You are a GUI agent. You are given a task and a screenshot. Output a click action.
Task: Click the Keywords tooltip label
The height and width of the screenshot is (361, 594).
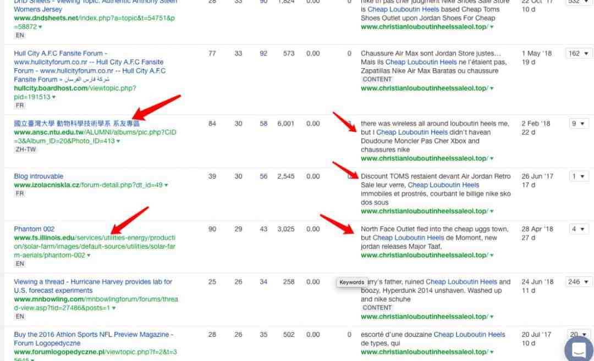click(351, 282)
